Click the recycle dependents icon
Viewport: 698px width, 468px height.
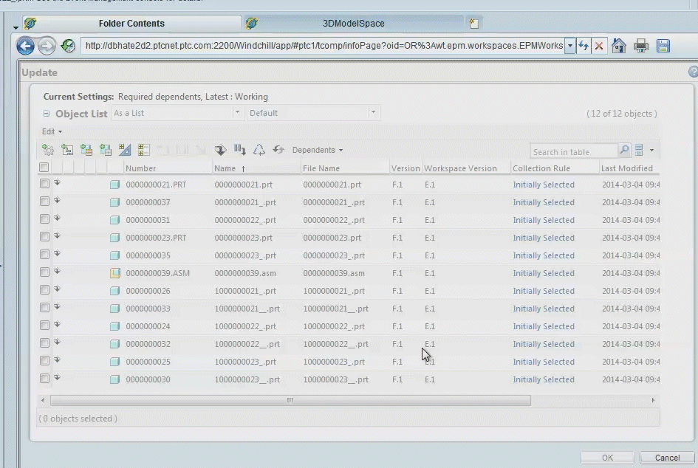[x=259, y=149]
